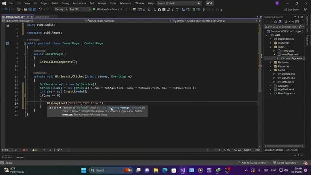
Task: Switch to the Git Changes tab
Action: (x=292, y=150)
